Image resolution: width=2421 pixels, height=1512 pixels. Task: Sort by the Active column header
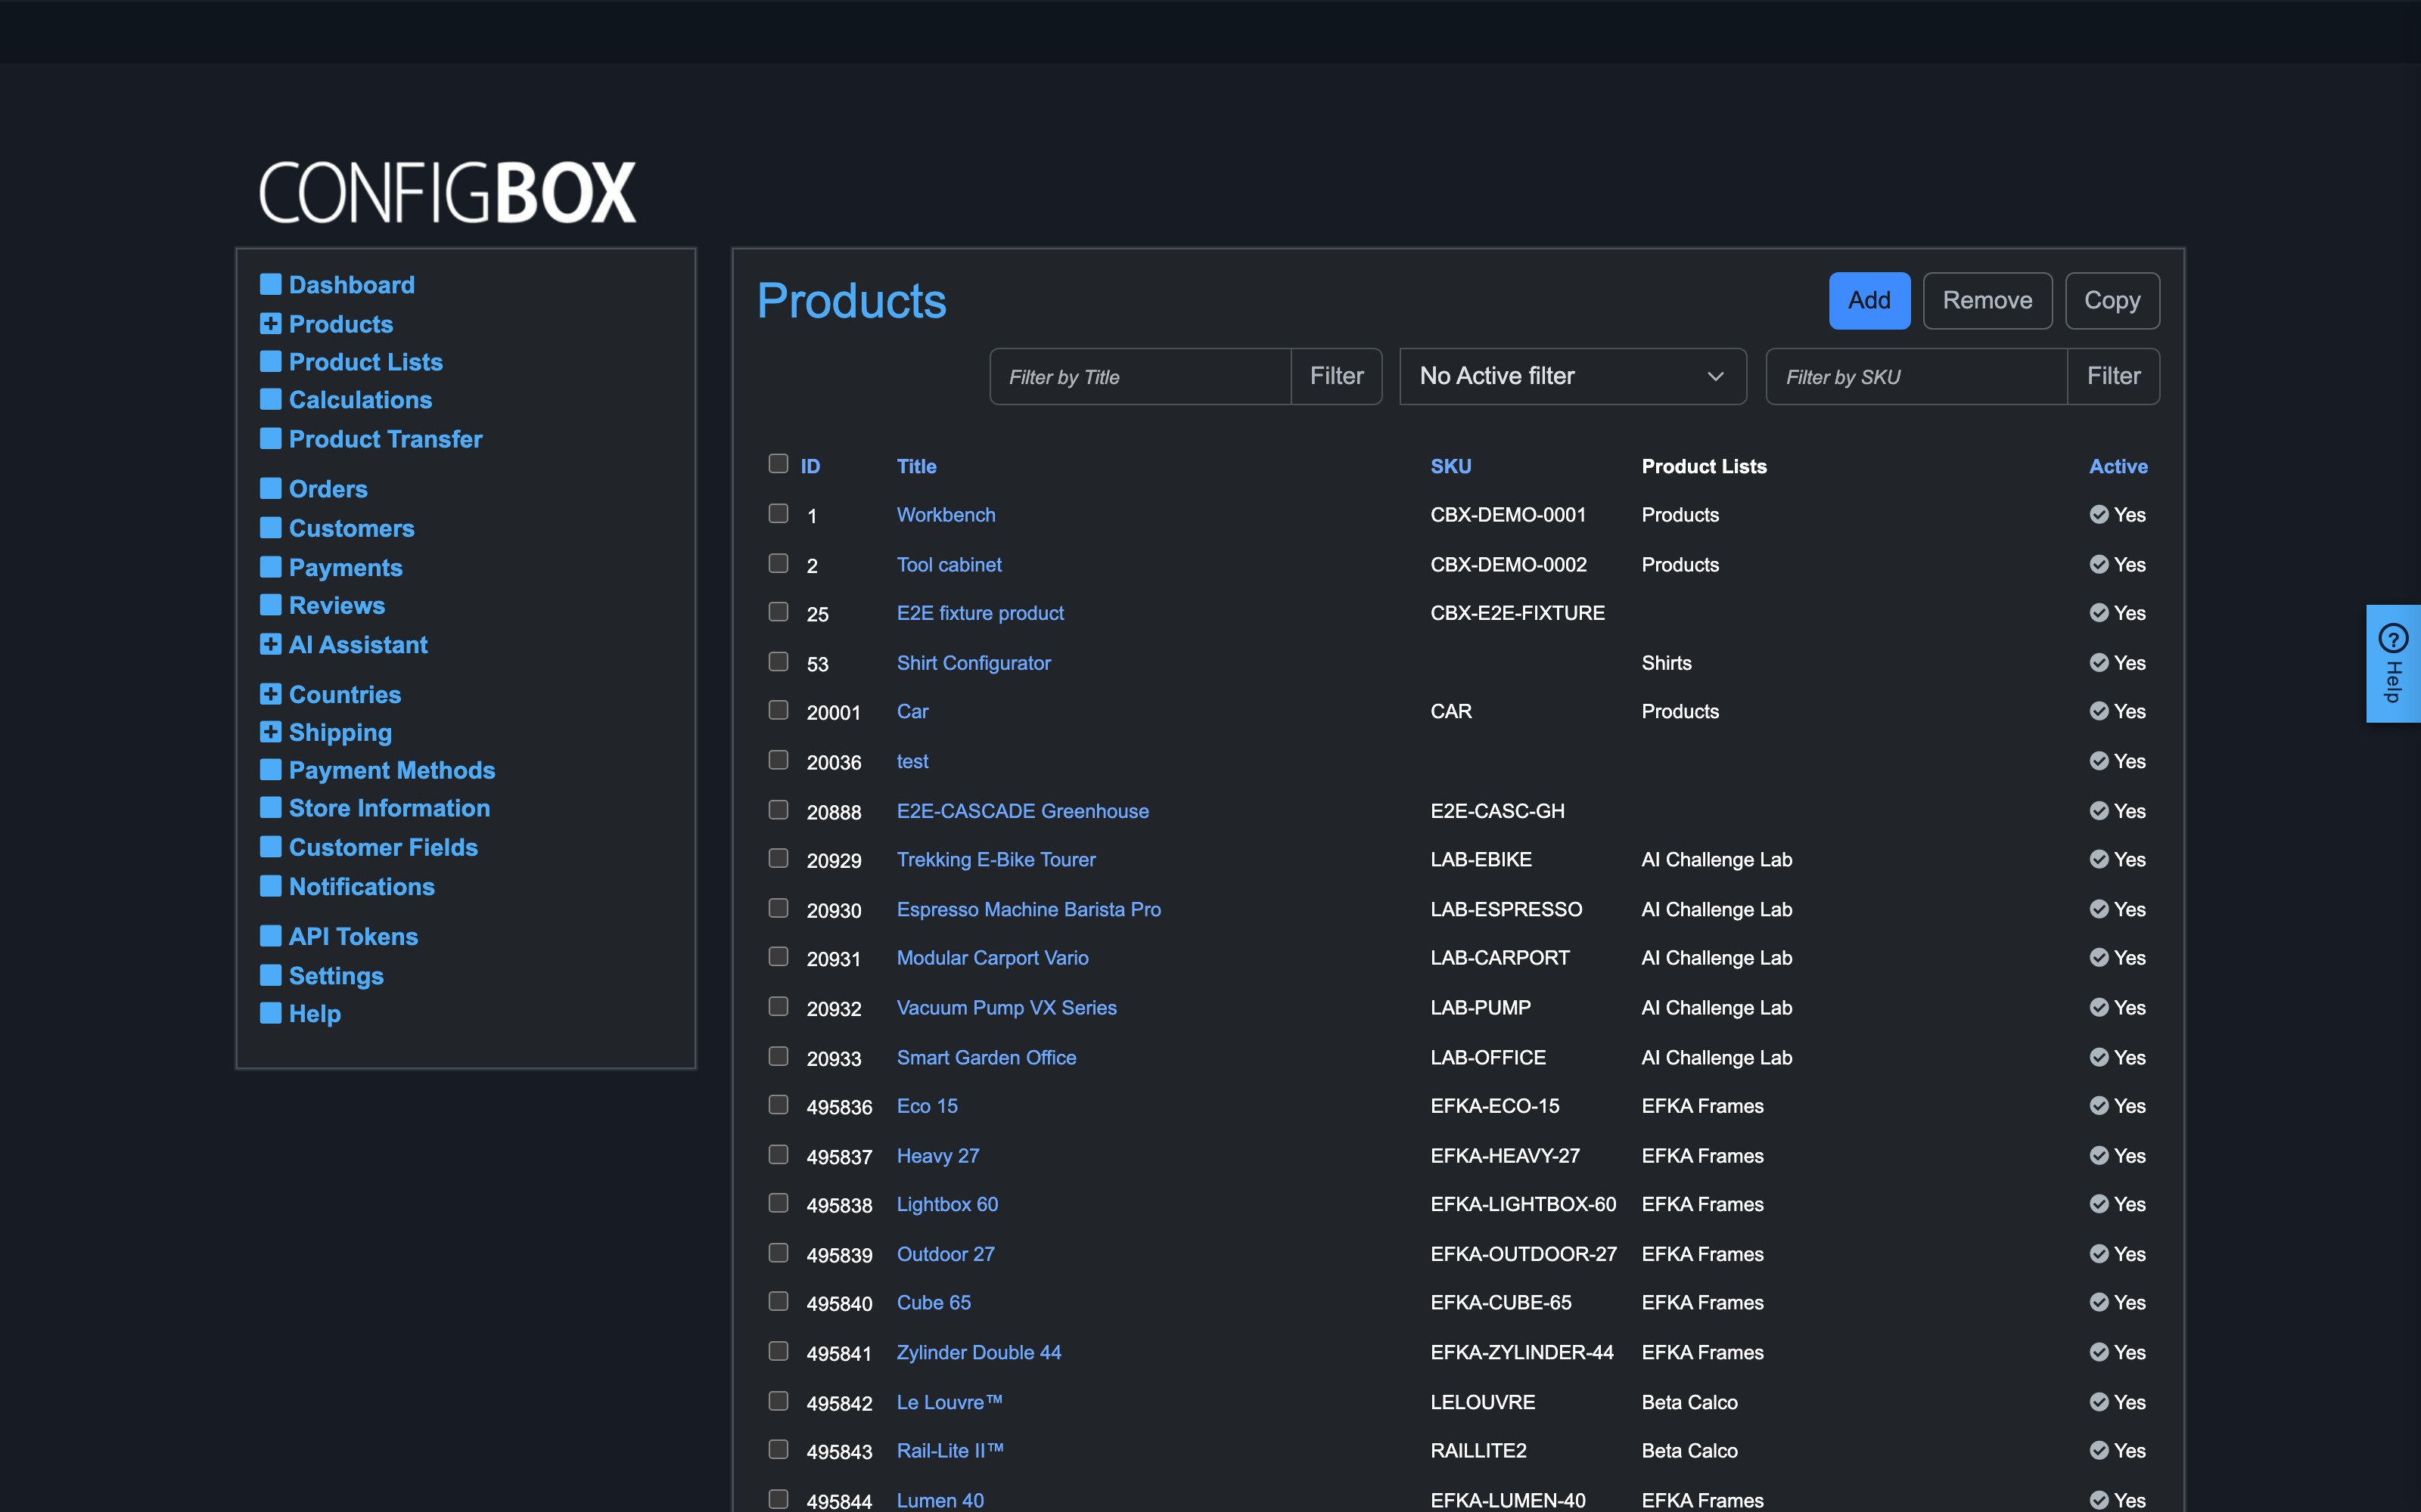pos(2118,466)
